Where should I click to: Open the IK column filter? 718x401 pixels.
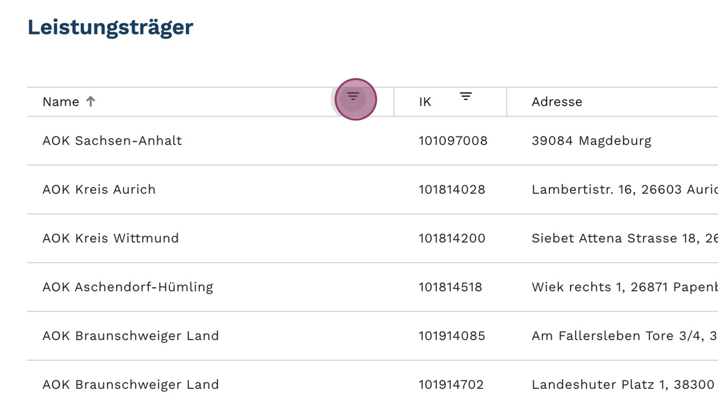[465, 97]
